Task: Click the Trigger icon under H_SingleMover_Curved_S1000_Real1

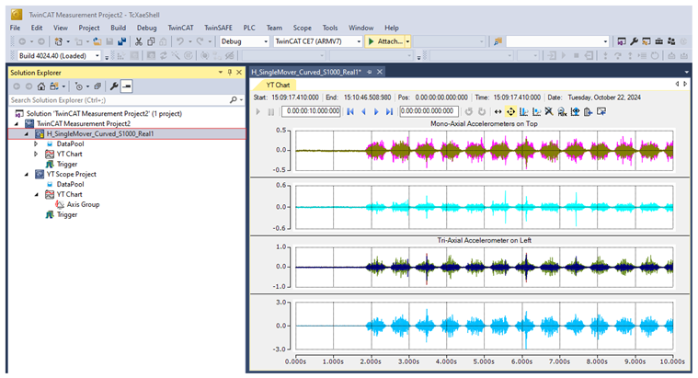Action: 49,164
